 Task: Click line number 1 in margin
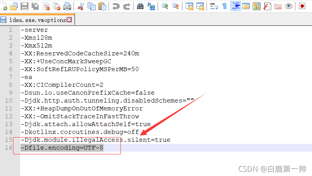click(11, 30)
